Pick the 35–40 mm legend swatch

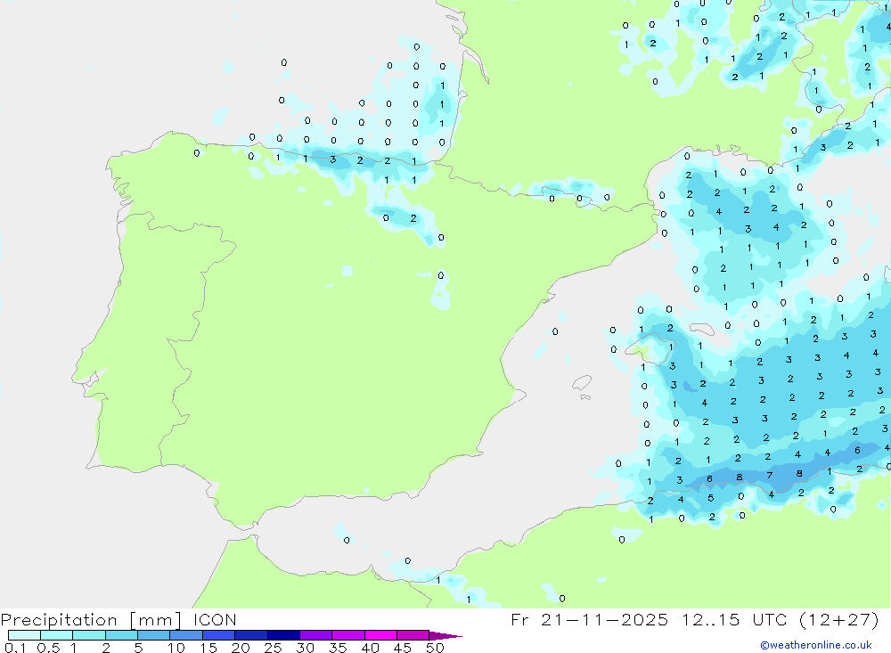click(348, 635)
